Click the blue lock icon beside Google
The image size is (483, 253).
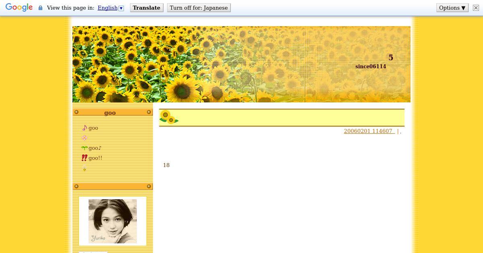[40, 8]
